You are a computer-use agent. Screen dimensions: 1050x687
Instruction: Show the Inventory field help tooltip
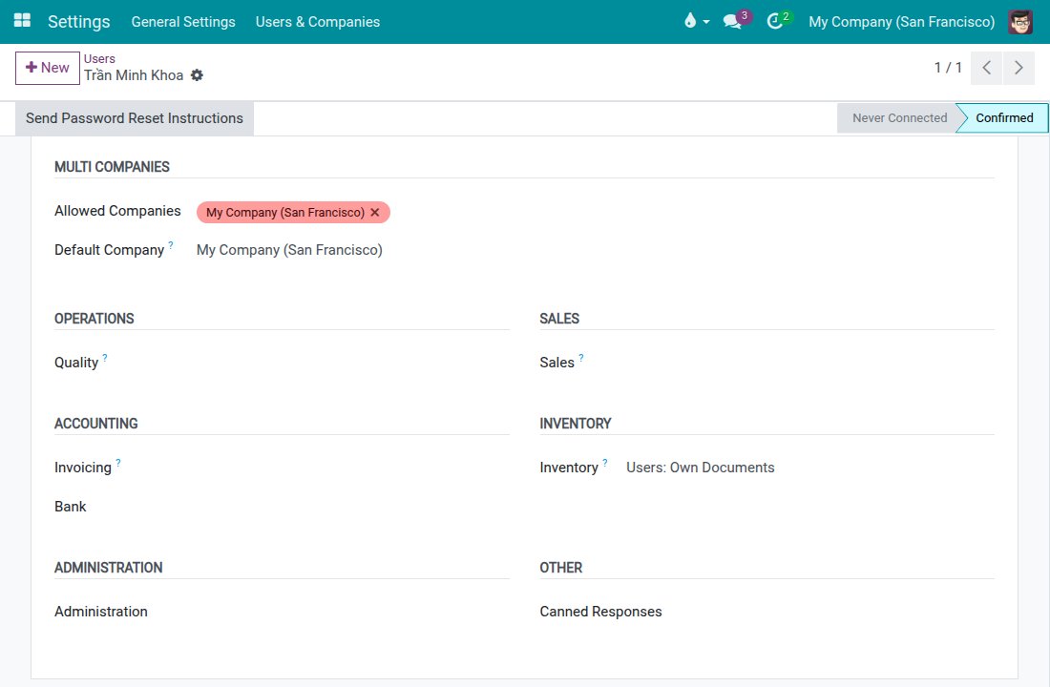click(x=604, y=463)
